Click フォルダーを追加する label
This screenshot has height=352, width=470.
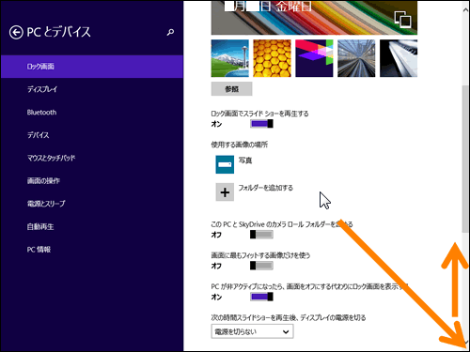point(266,188)
